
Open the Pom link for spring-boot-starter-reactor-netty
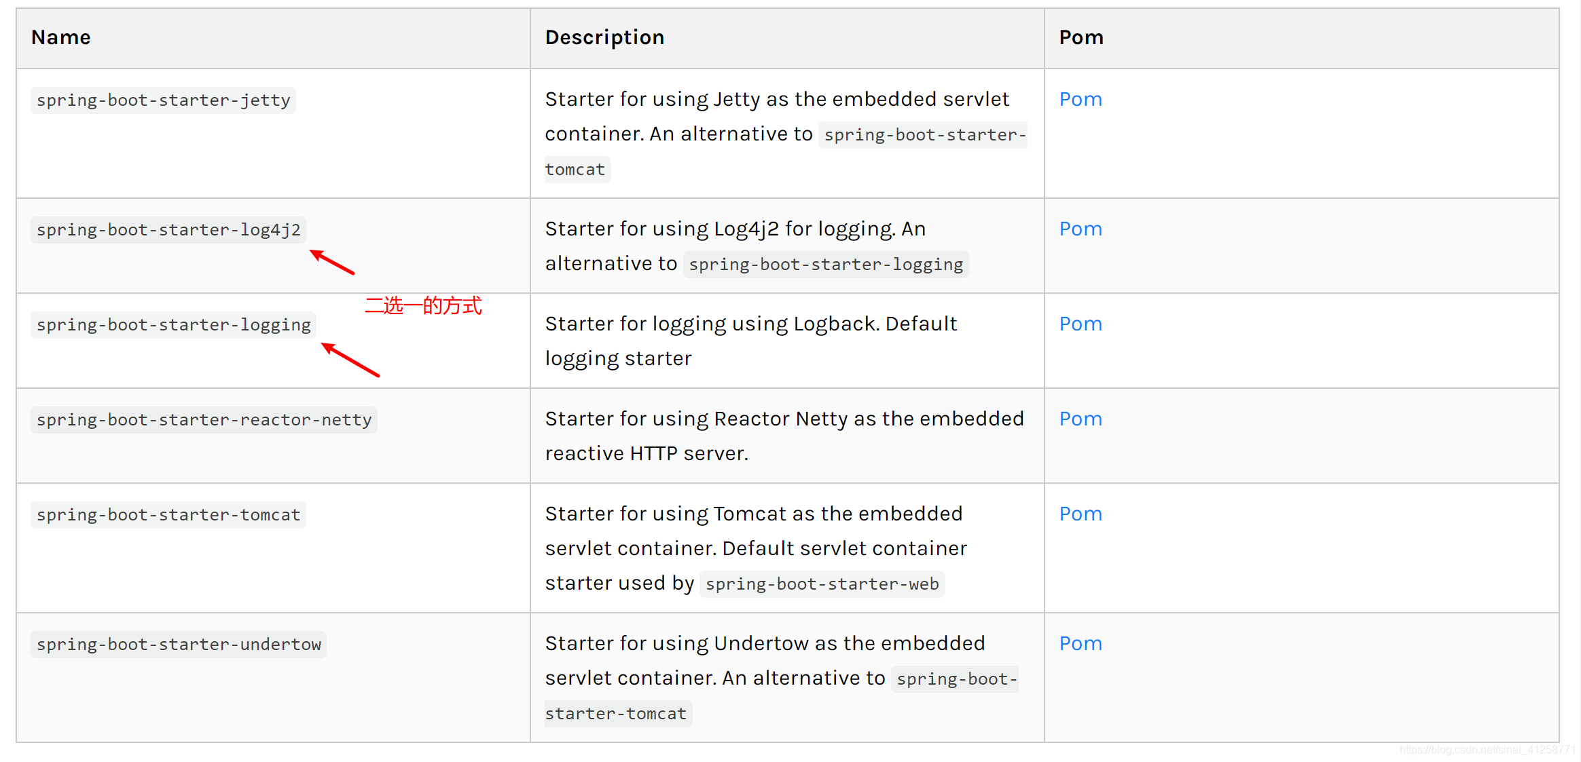click(1080, 419)
